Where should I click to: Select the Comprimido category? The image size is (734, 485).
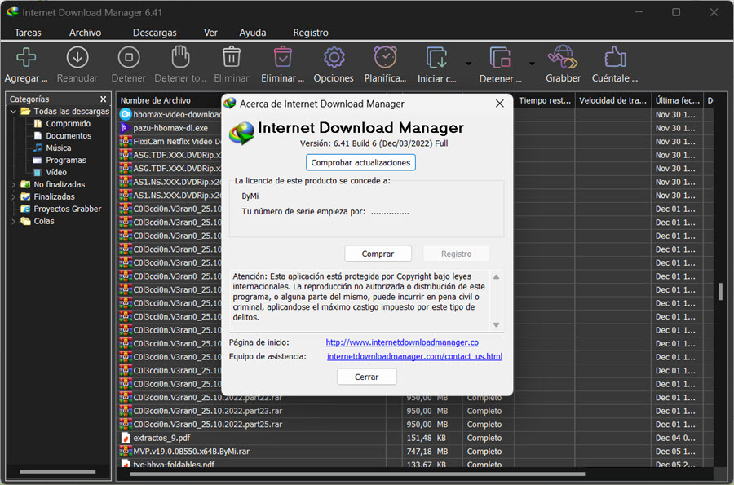coord(68,123)
